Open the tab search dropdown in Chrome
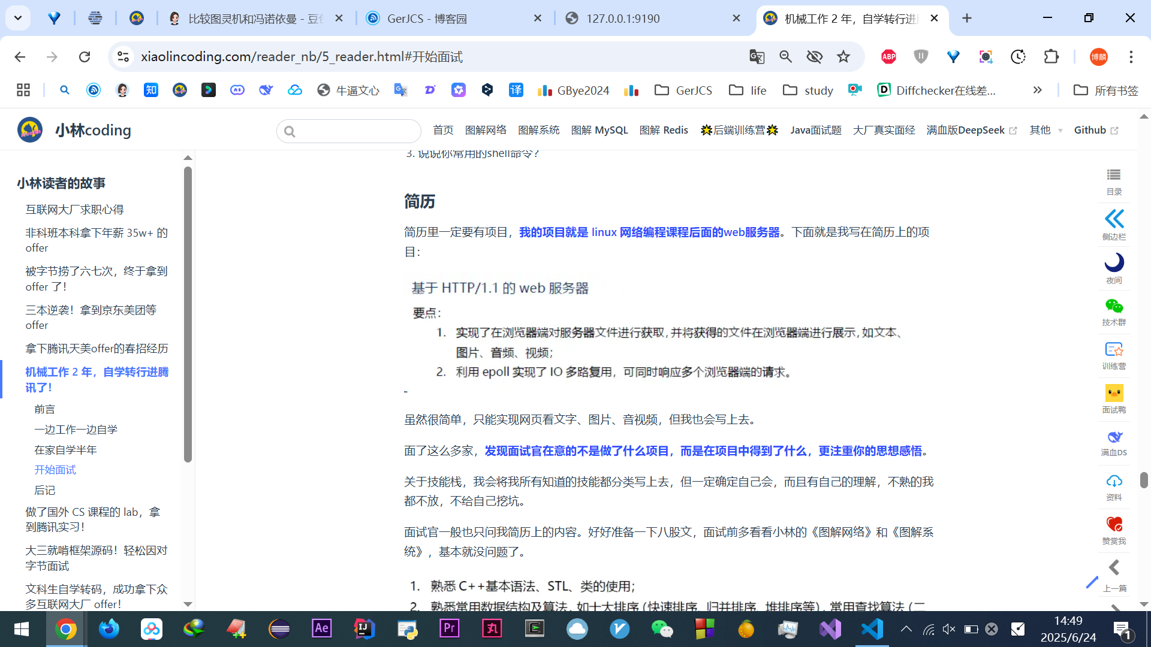 (x=18, y=18)
